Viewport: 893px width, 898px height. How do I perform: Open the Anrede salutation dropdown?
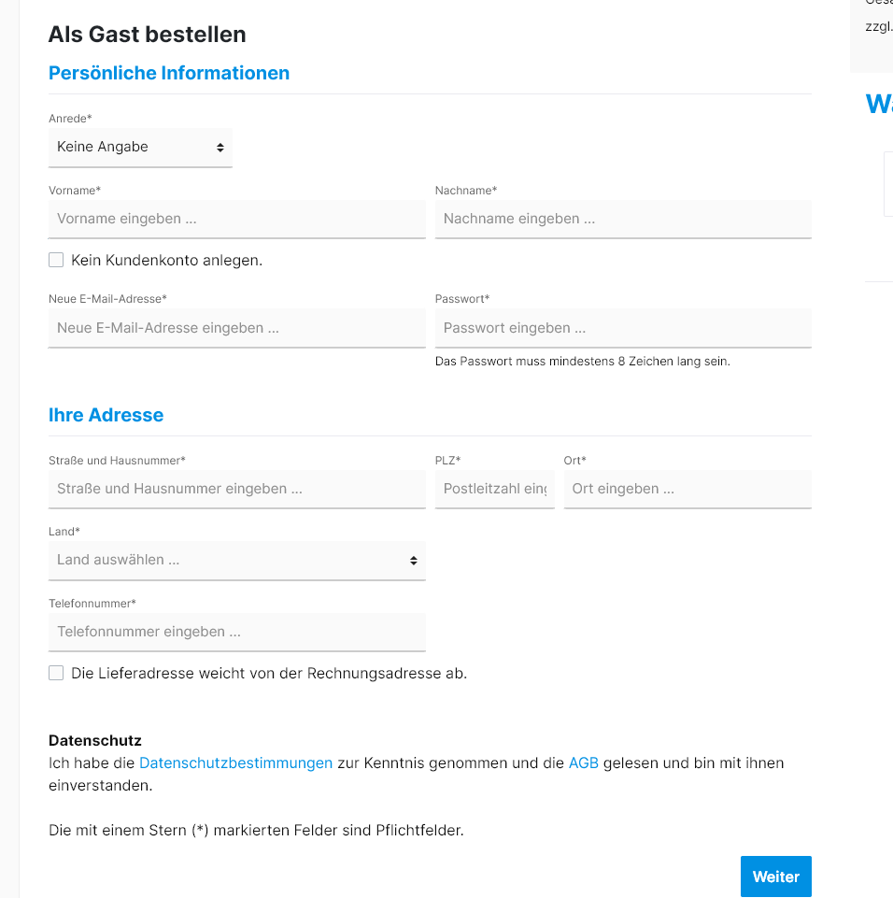140,148
